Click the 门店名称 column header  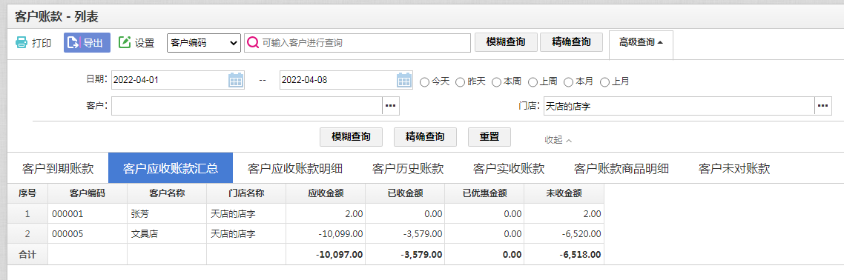coord(246,193)
